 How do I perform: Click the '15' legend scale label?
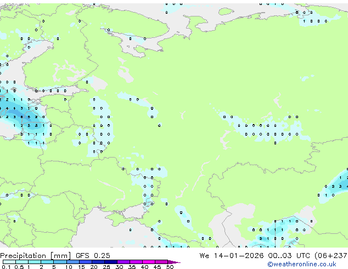81,267
